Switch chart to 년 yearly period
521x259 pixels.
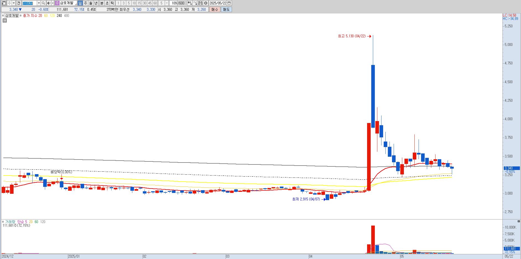pos(96,3)
